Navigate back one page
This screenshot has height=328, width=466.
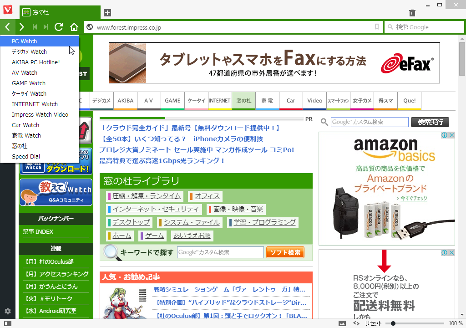click(x=8, y=27)
